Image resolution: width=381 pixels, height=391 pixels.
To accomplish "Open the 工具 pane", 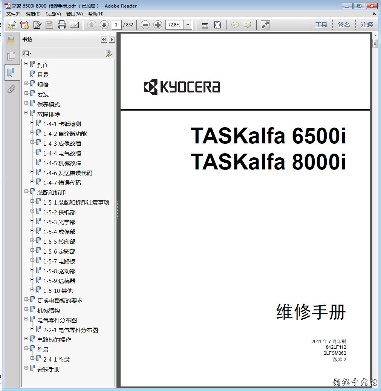I will tap(321, 25).
